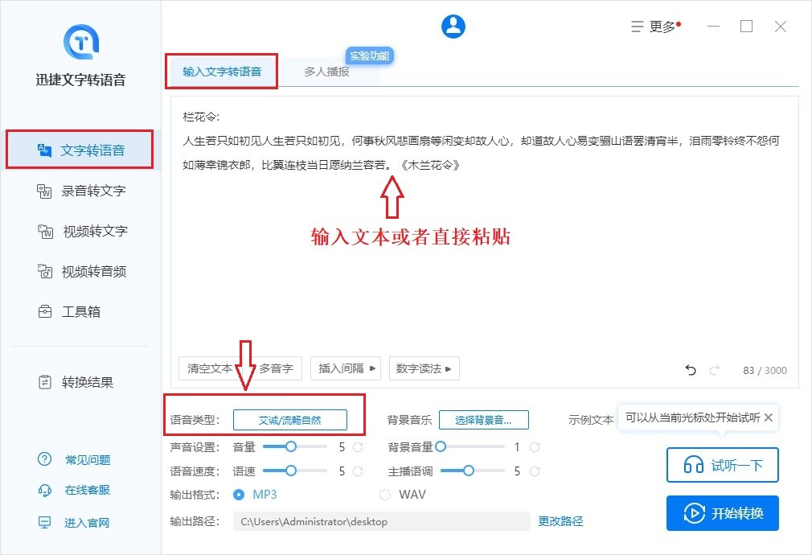Click the 多音字 button
The image size is (812, 555).
click(x=276, y=368)
